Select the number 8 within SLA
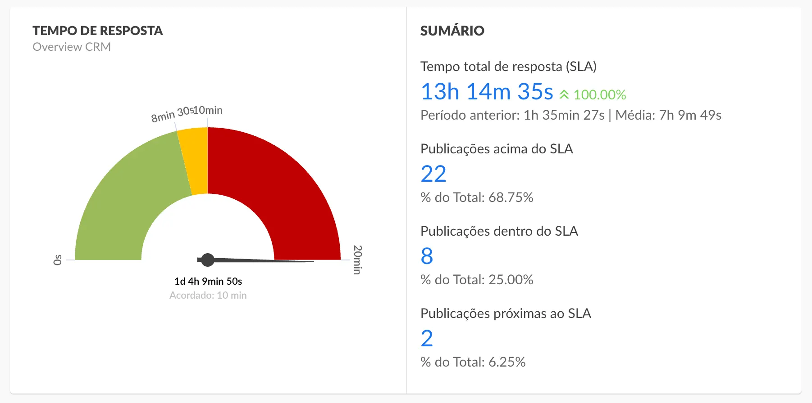The image size is (812, 403). coord(427,256)
